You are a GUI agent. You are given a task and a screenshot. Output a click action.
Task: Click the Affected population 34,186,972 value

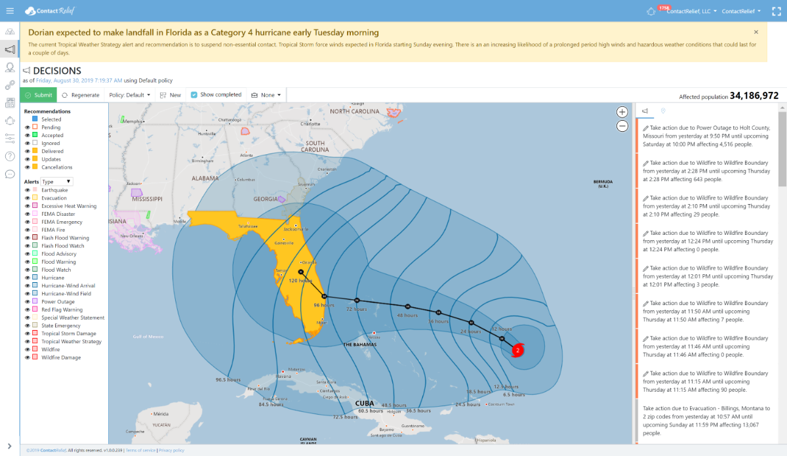pyautogui.click(x=754, y=96)
